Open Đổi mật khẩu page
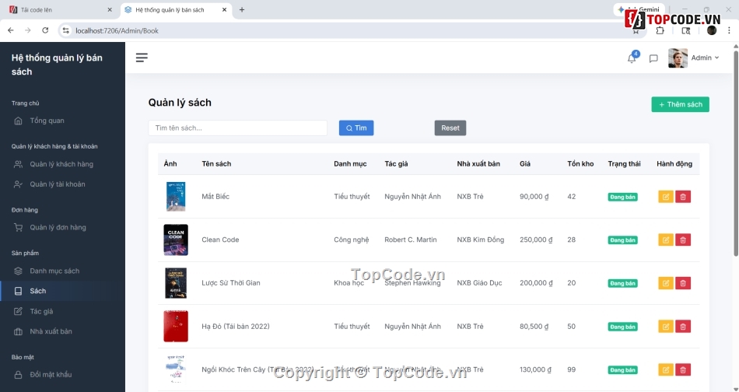 (62, 375)
